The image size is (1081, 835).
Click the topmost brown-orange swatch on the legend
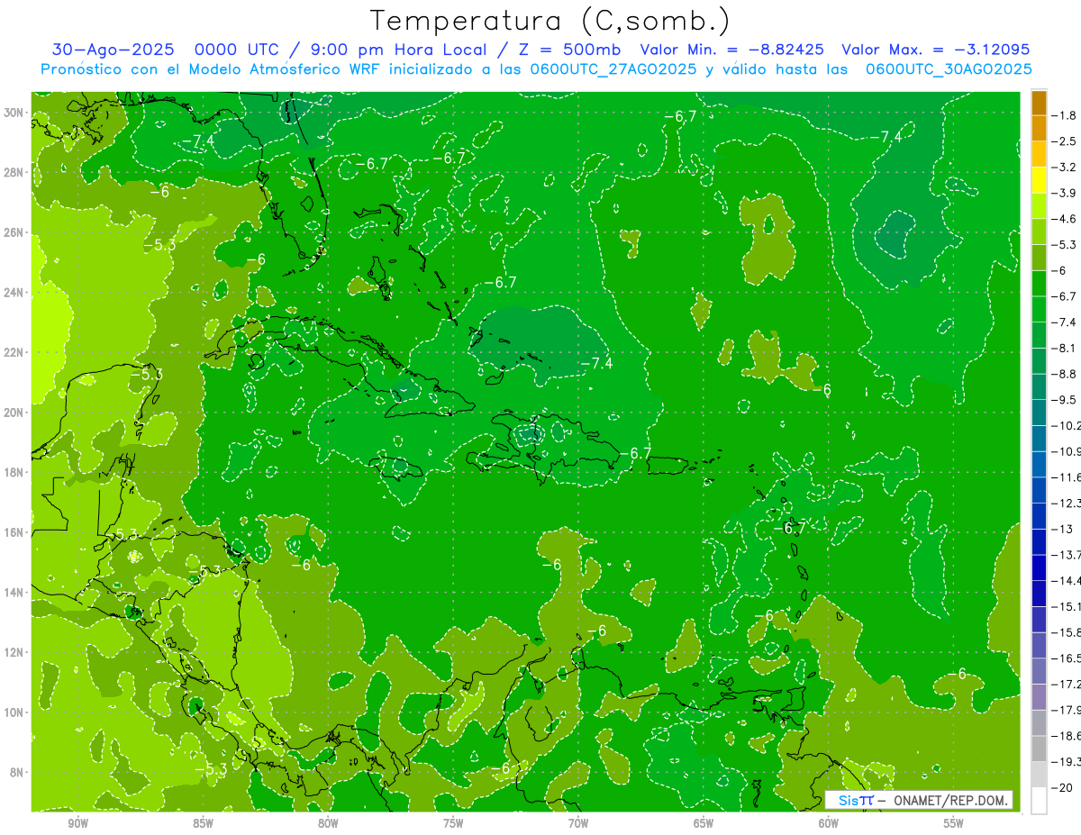(1039, 103)
